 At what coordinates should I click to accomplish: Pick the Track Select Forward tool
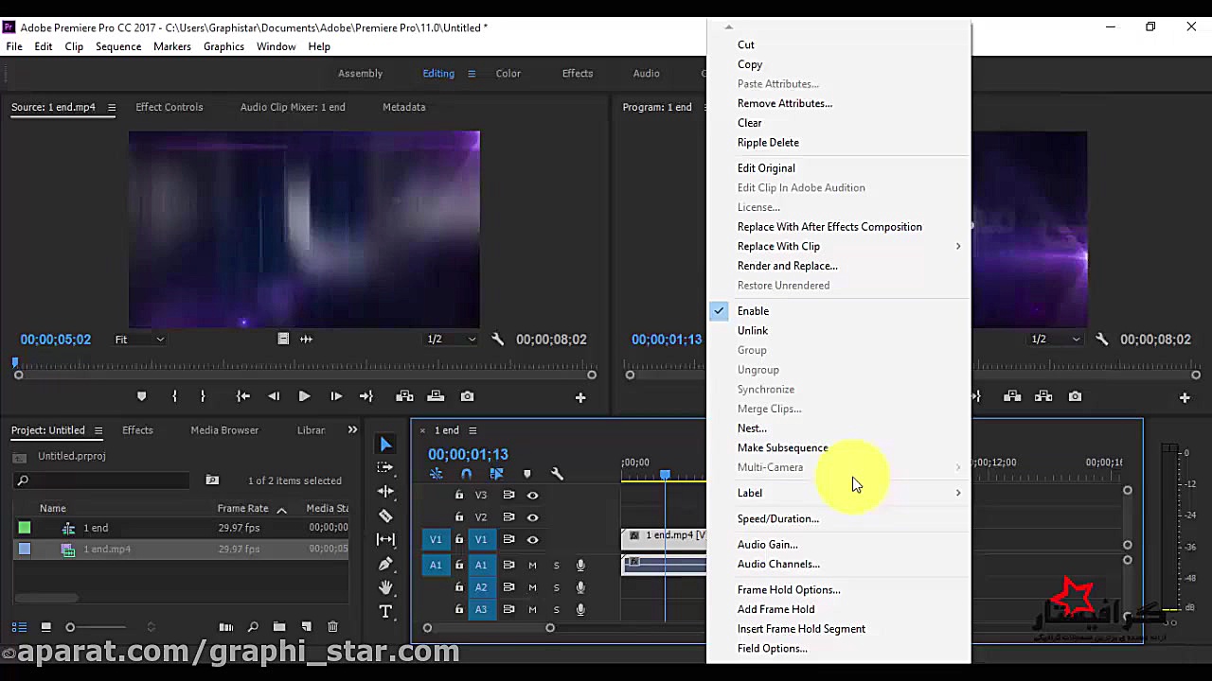[385, 467]
